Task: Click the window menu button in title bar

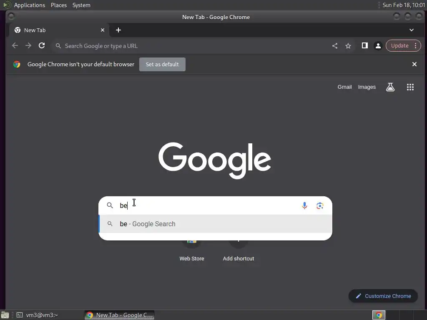Action: (11, 17)
